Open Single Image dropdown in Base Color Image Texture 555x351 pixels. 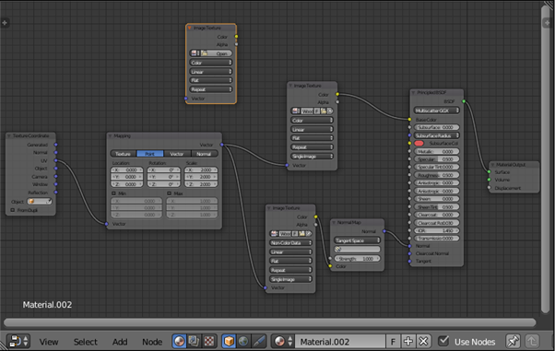pyautogui.click(x=313, y=156)
